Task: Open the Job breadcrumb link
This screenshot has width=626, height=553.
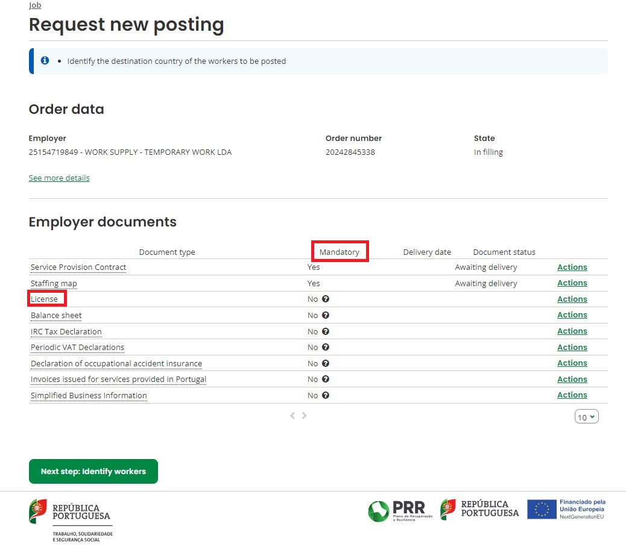Action: pos(35,5)
